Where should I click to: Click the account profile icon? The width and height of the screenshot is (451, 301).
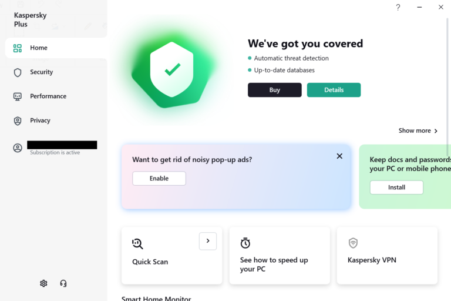pyautogui.click(x=18, y=148)
